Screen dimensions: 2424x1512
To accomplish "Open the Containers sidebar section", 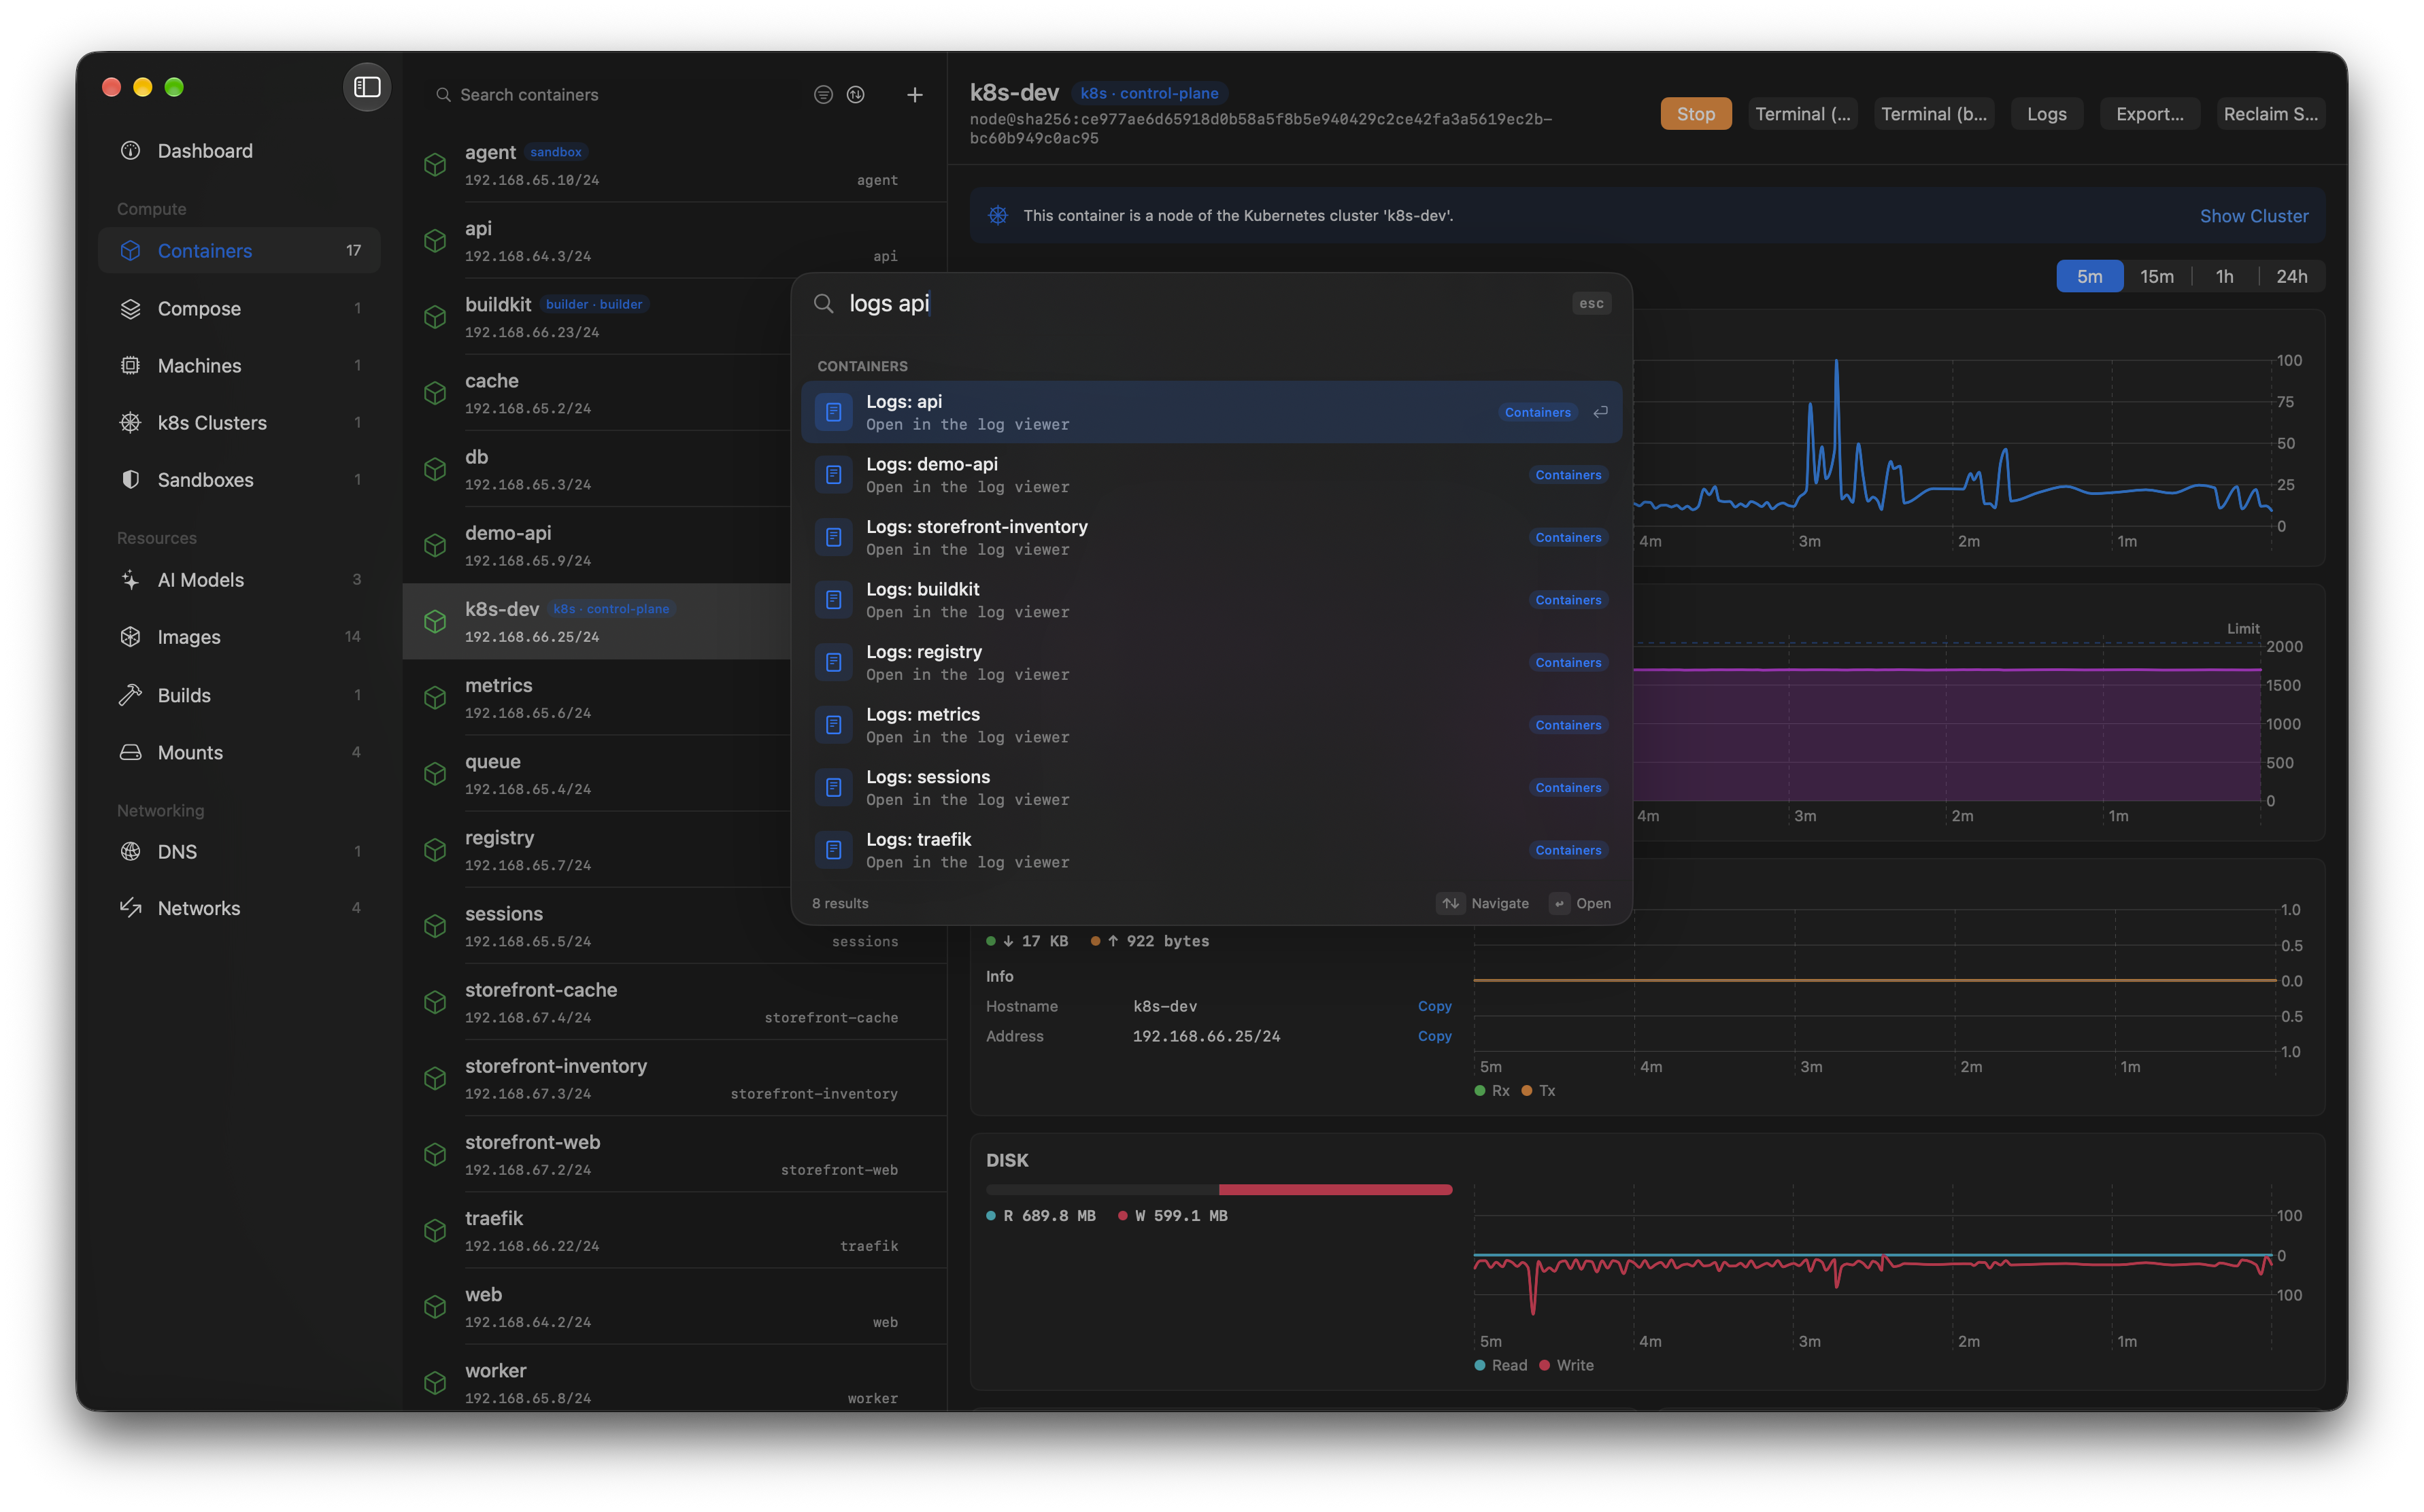I will 239,251.
